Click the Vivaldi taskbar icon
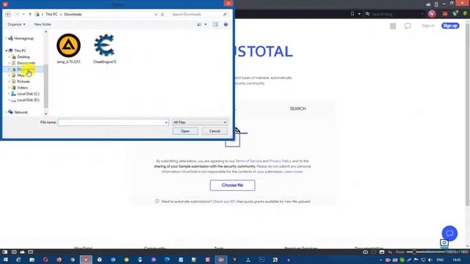Screen dimensions: 470x264 tap(86, 260)
